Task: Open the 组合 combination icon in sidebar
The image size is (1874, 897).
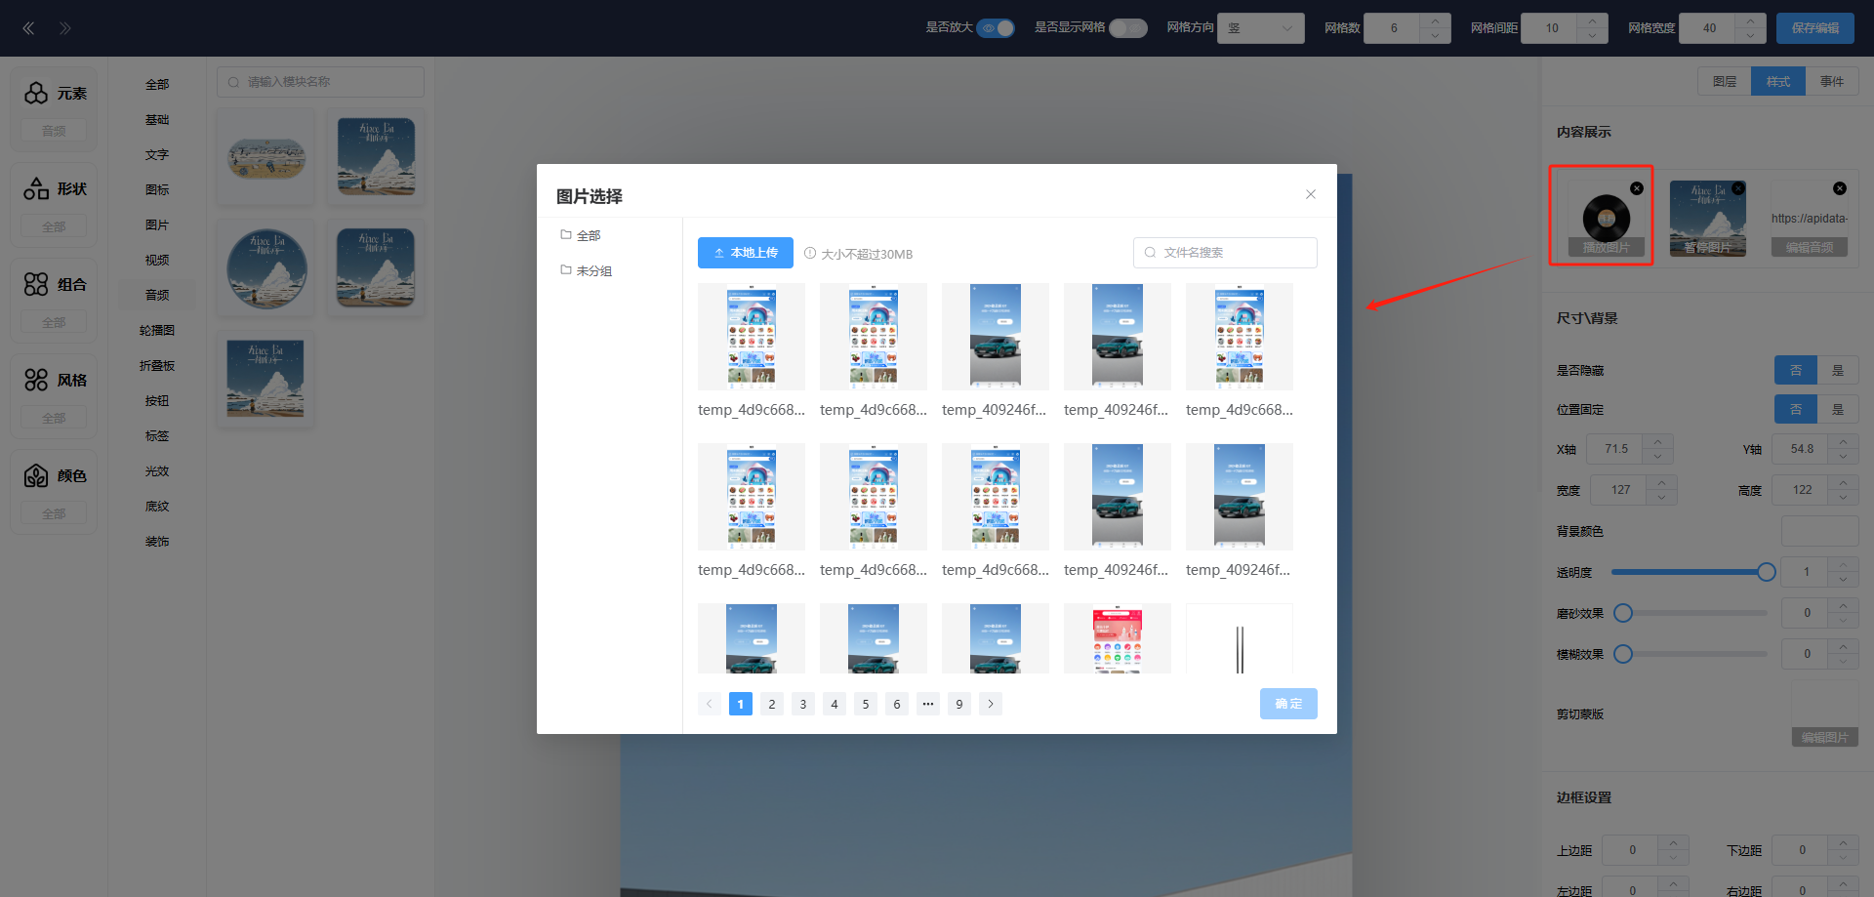Action: pyautogui.click(x=36, y=284)
